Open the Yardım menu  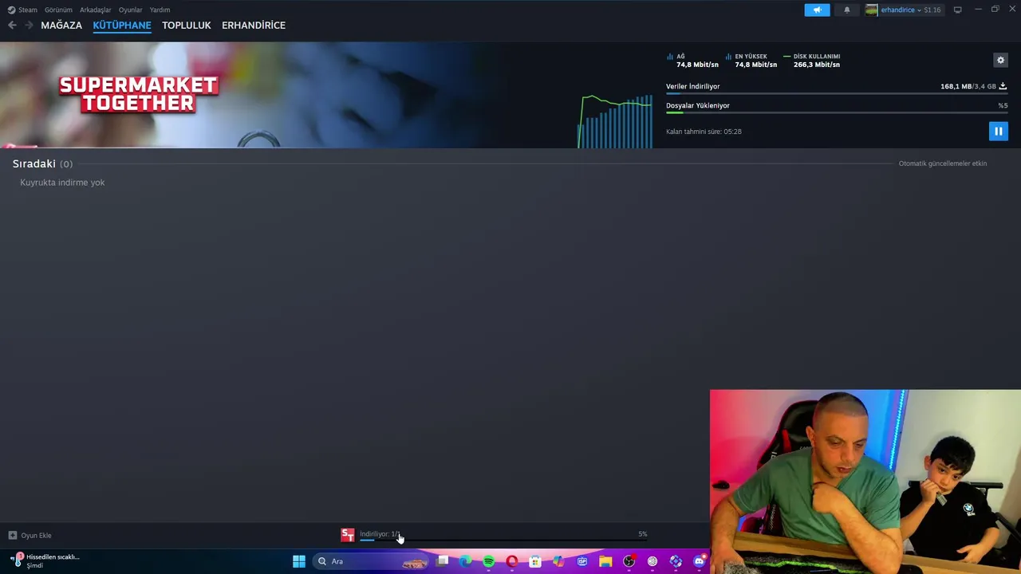[160, 10]
